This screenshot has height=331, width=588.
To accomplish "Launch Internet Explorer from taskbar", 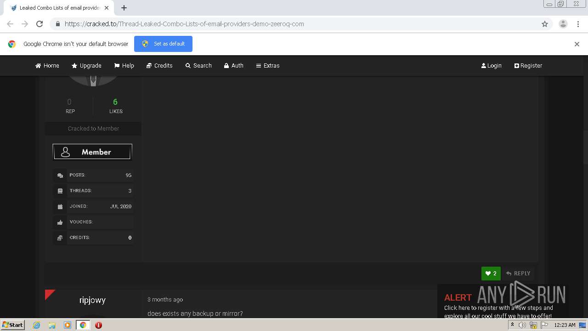I will click(37, 325).
